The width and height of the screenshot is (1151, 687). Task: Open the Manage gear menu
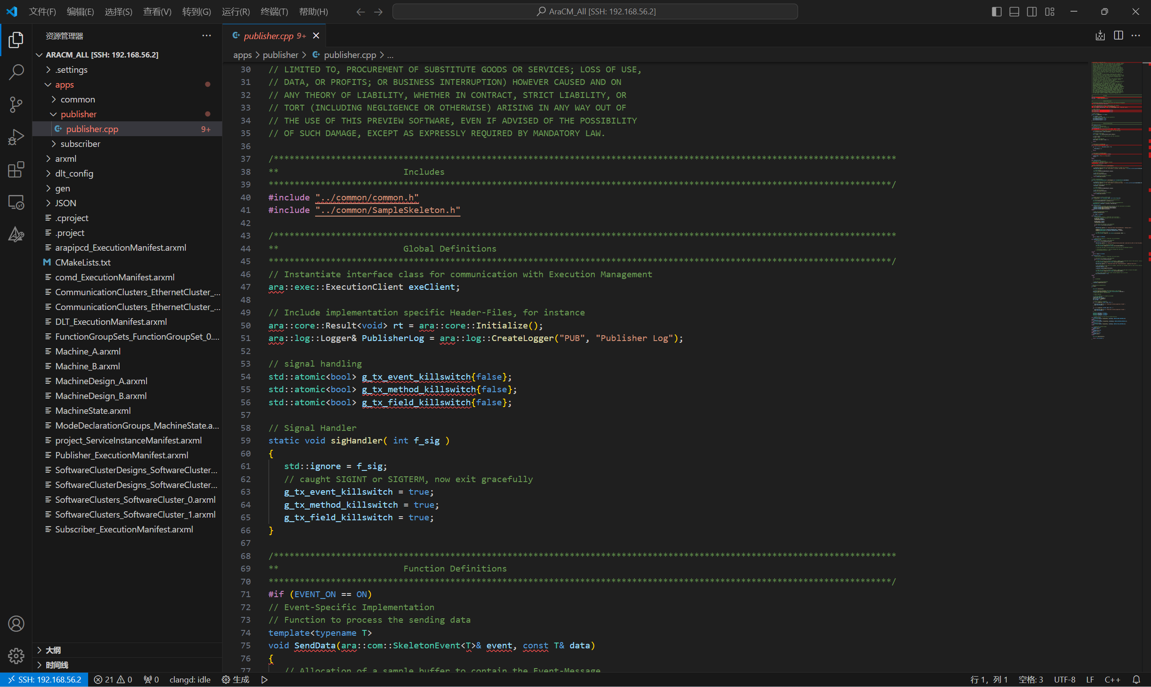coord(16,656)
